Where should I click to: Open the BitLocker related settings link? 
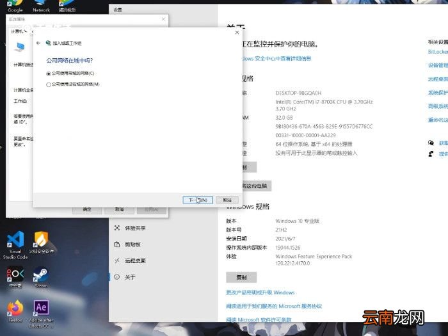[x=438, y=52]
